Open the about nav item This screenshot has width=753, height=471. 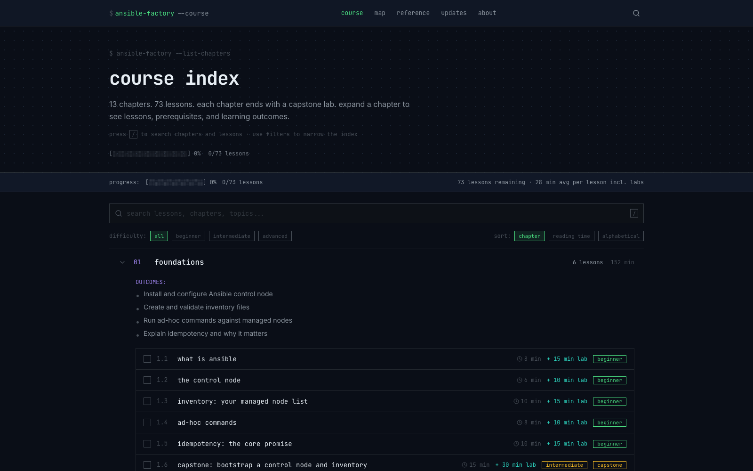coord(487,13)
